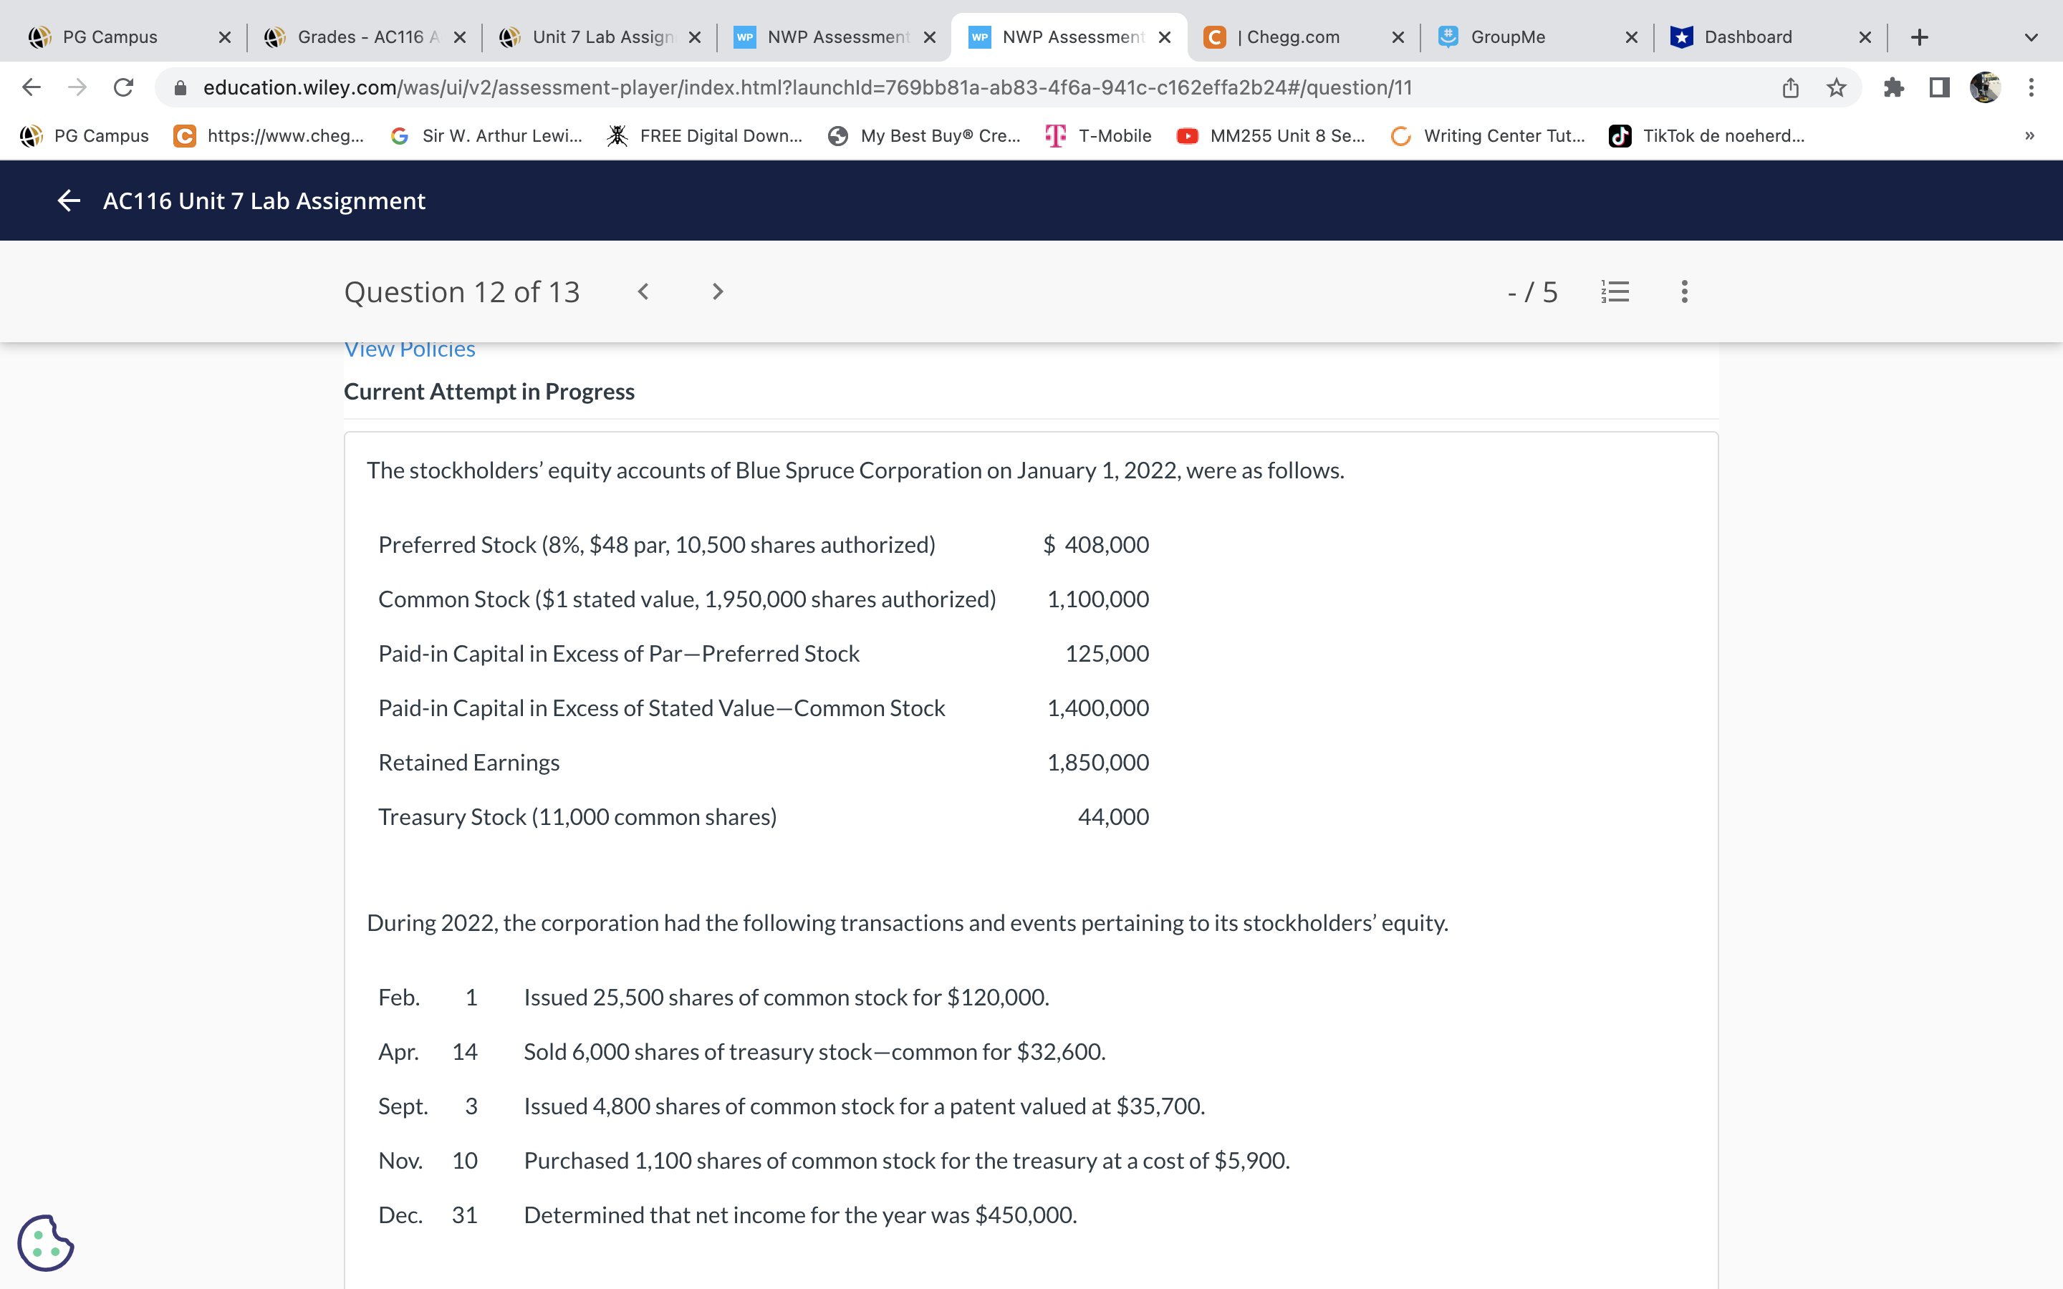
Task: Go to the previous question chevron
Action: pos(644,292)
